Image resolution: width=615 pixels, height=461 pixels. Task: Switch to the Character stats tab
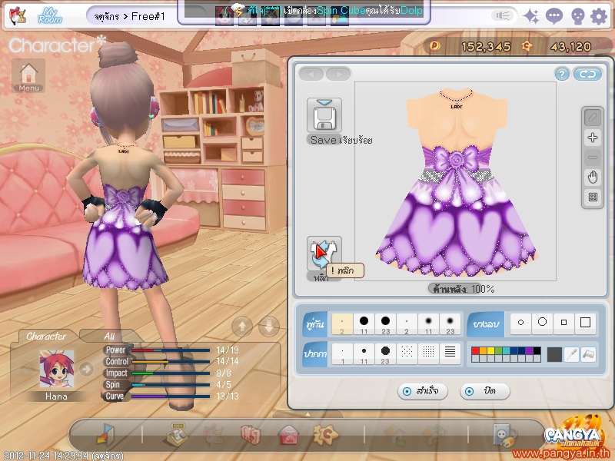[x=46, y=336]
